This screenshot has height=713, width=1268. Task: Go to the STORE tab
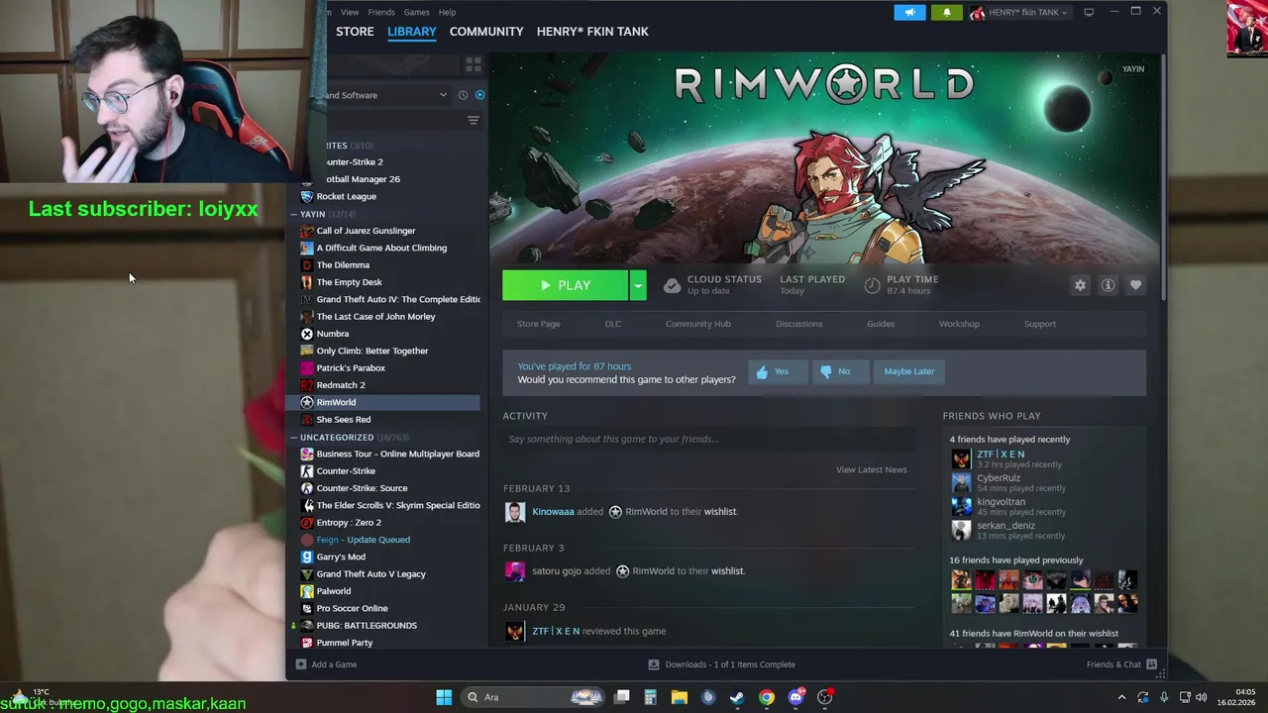pyautogui.click(x=355, y=32)
